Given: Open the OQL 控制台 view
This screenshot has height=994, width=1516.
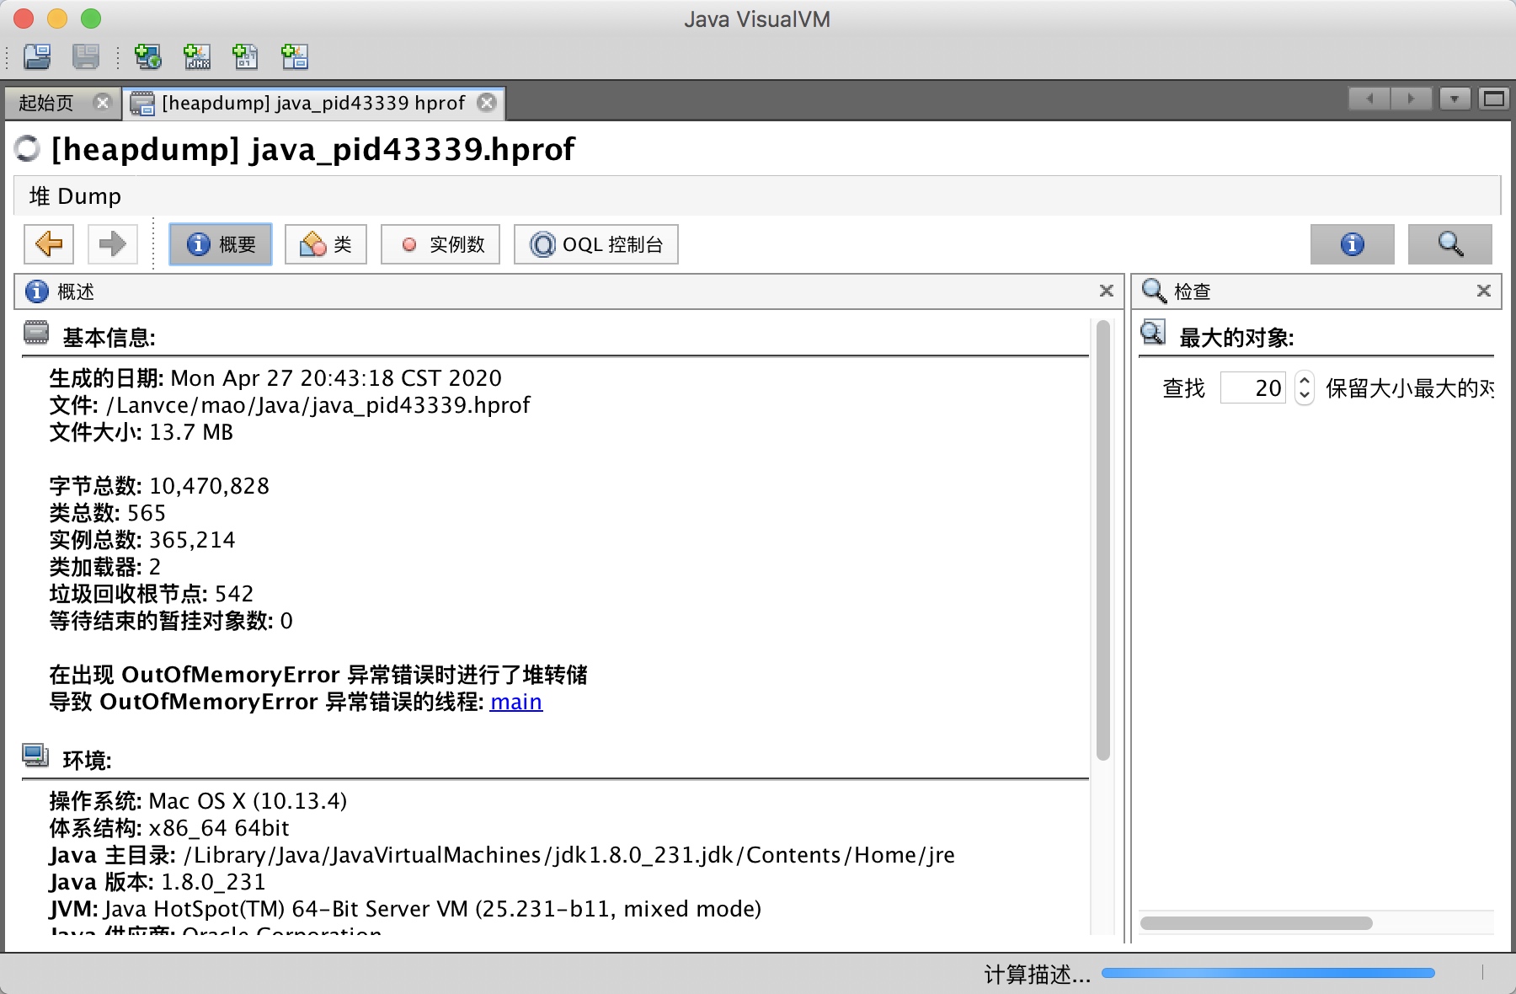Looking at the screenshot, I should pyautogui.click(x=596, y=244).
